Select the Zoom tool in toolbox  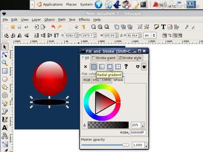tap(5, 63)
